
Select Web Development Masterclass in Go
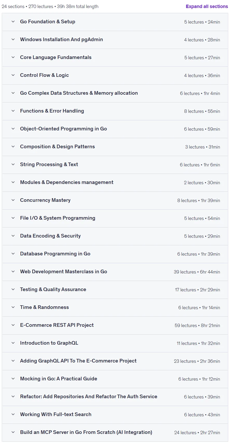64,272
